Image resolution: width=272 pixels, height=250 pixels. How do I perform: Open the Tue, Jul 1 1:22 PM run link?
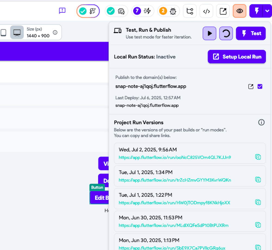click(x=174, y=203)
